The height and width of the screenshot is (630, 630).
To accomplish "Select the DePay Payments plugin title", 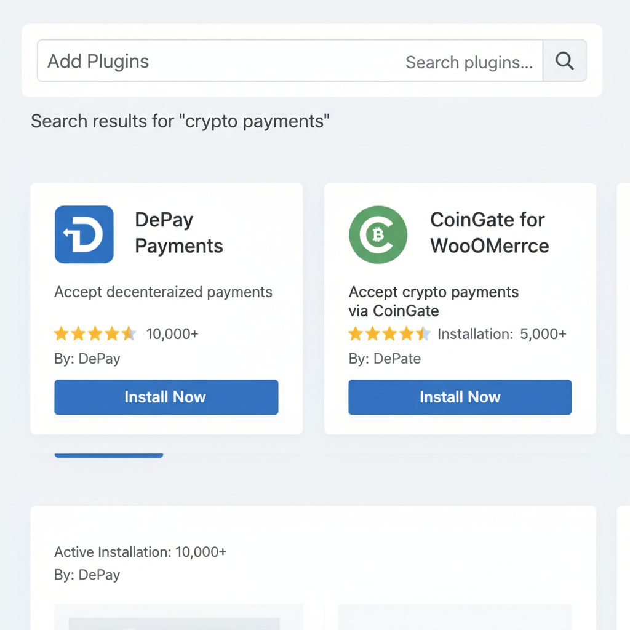I will coord(178,233).
